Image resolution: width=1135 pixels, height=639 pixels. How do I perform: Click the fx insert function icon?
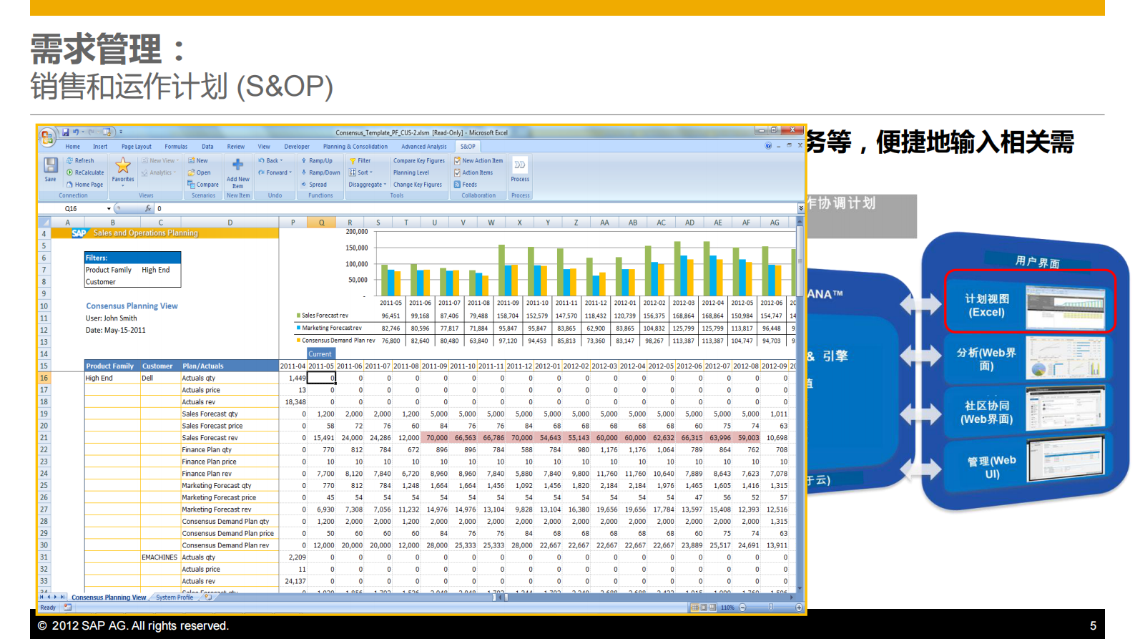point(148,208)
